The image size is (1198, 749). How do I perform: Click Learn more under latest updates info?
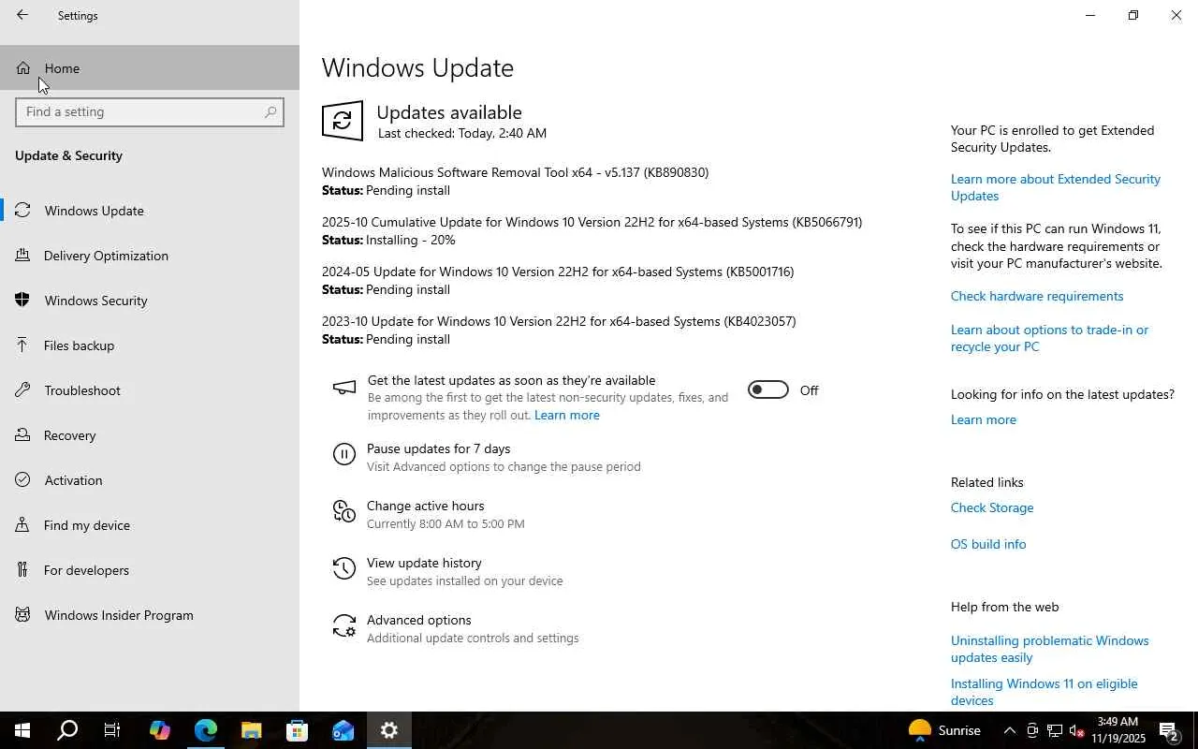click(x=984, y=419)
